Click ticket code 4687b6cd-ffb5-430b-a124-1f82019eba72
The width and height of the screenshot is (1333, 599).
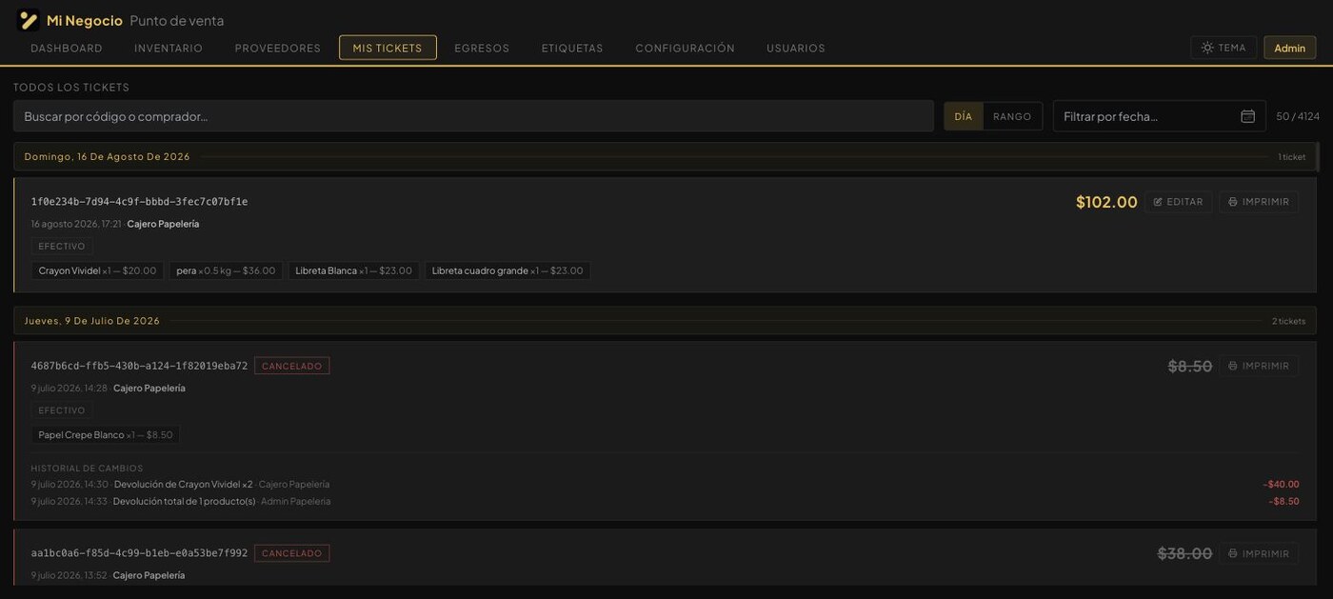tap(139, 366)
